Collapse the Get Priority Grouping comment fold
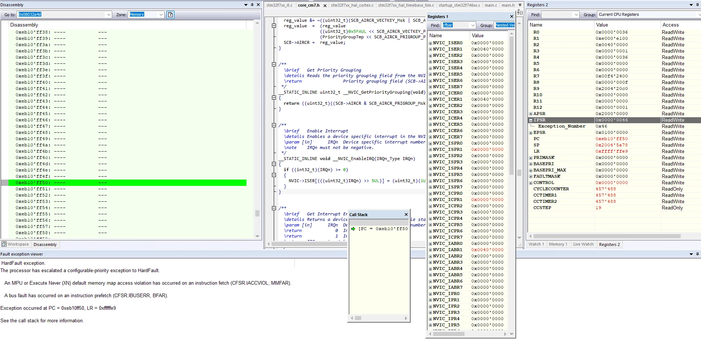The image size is (701, 340). [x=274, y=65]
